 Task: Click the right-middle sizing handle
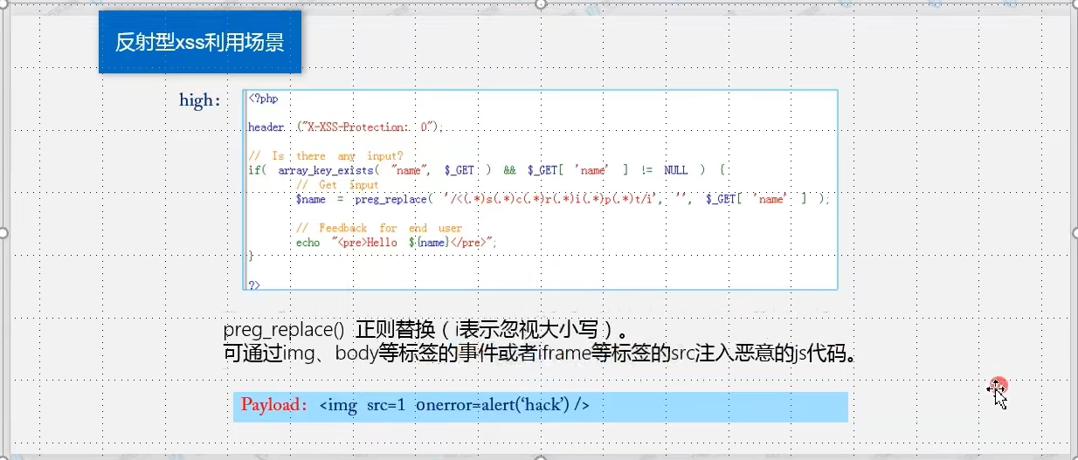tap(1075, 233)
